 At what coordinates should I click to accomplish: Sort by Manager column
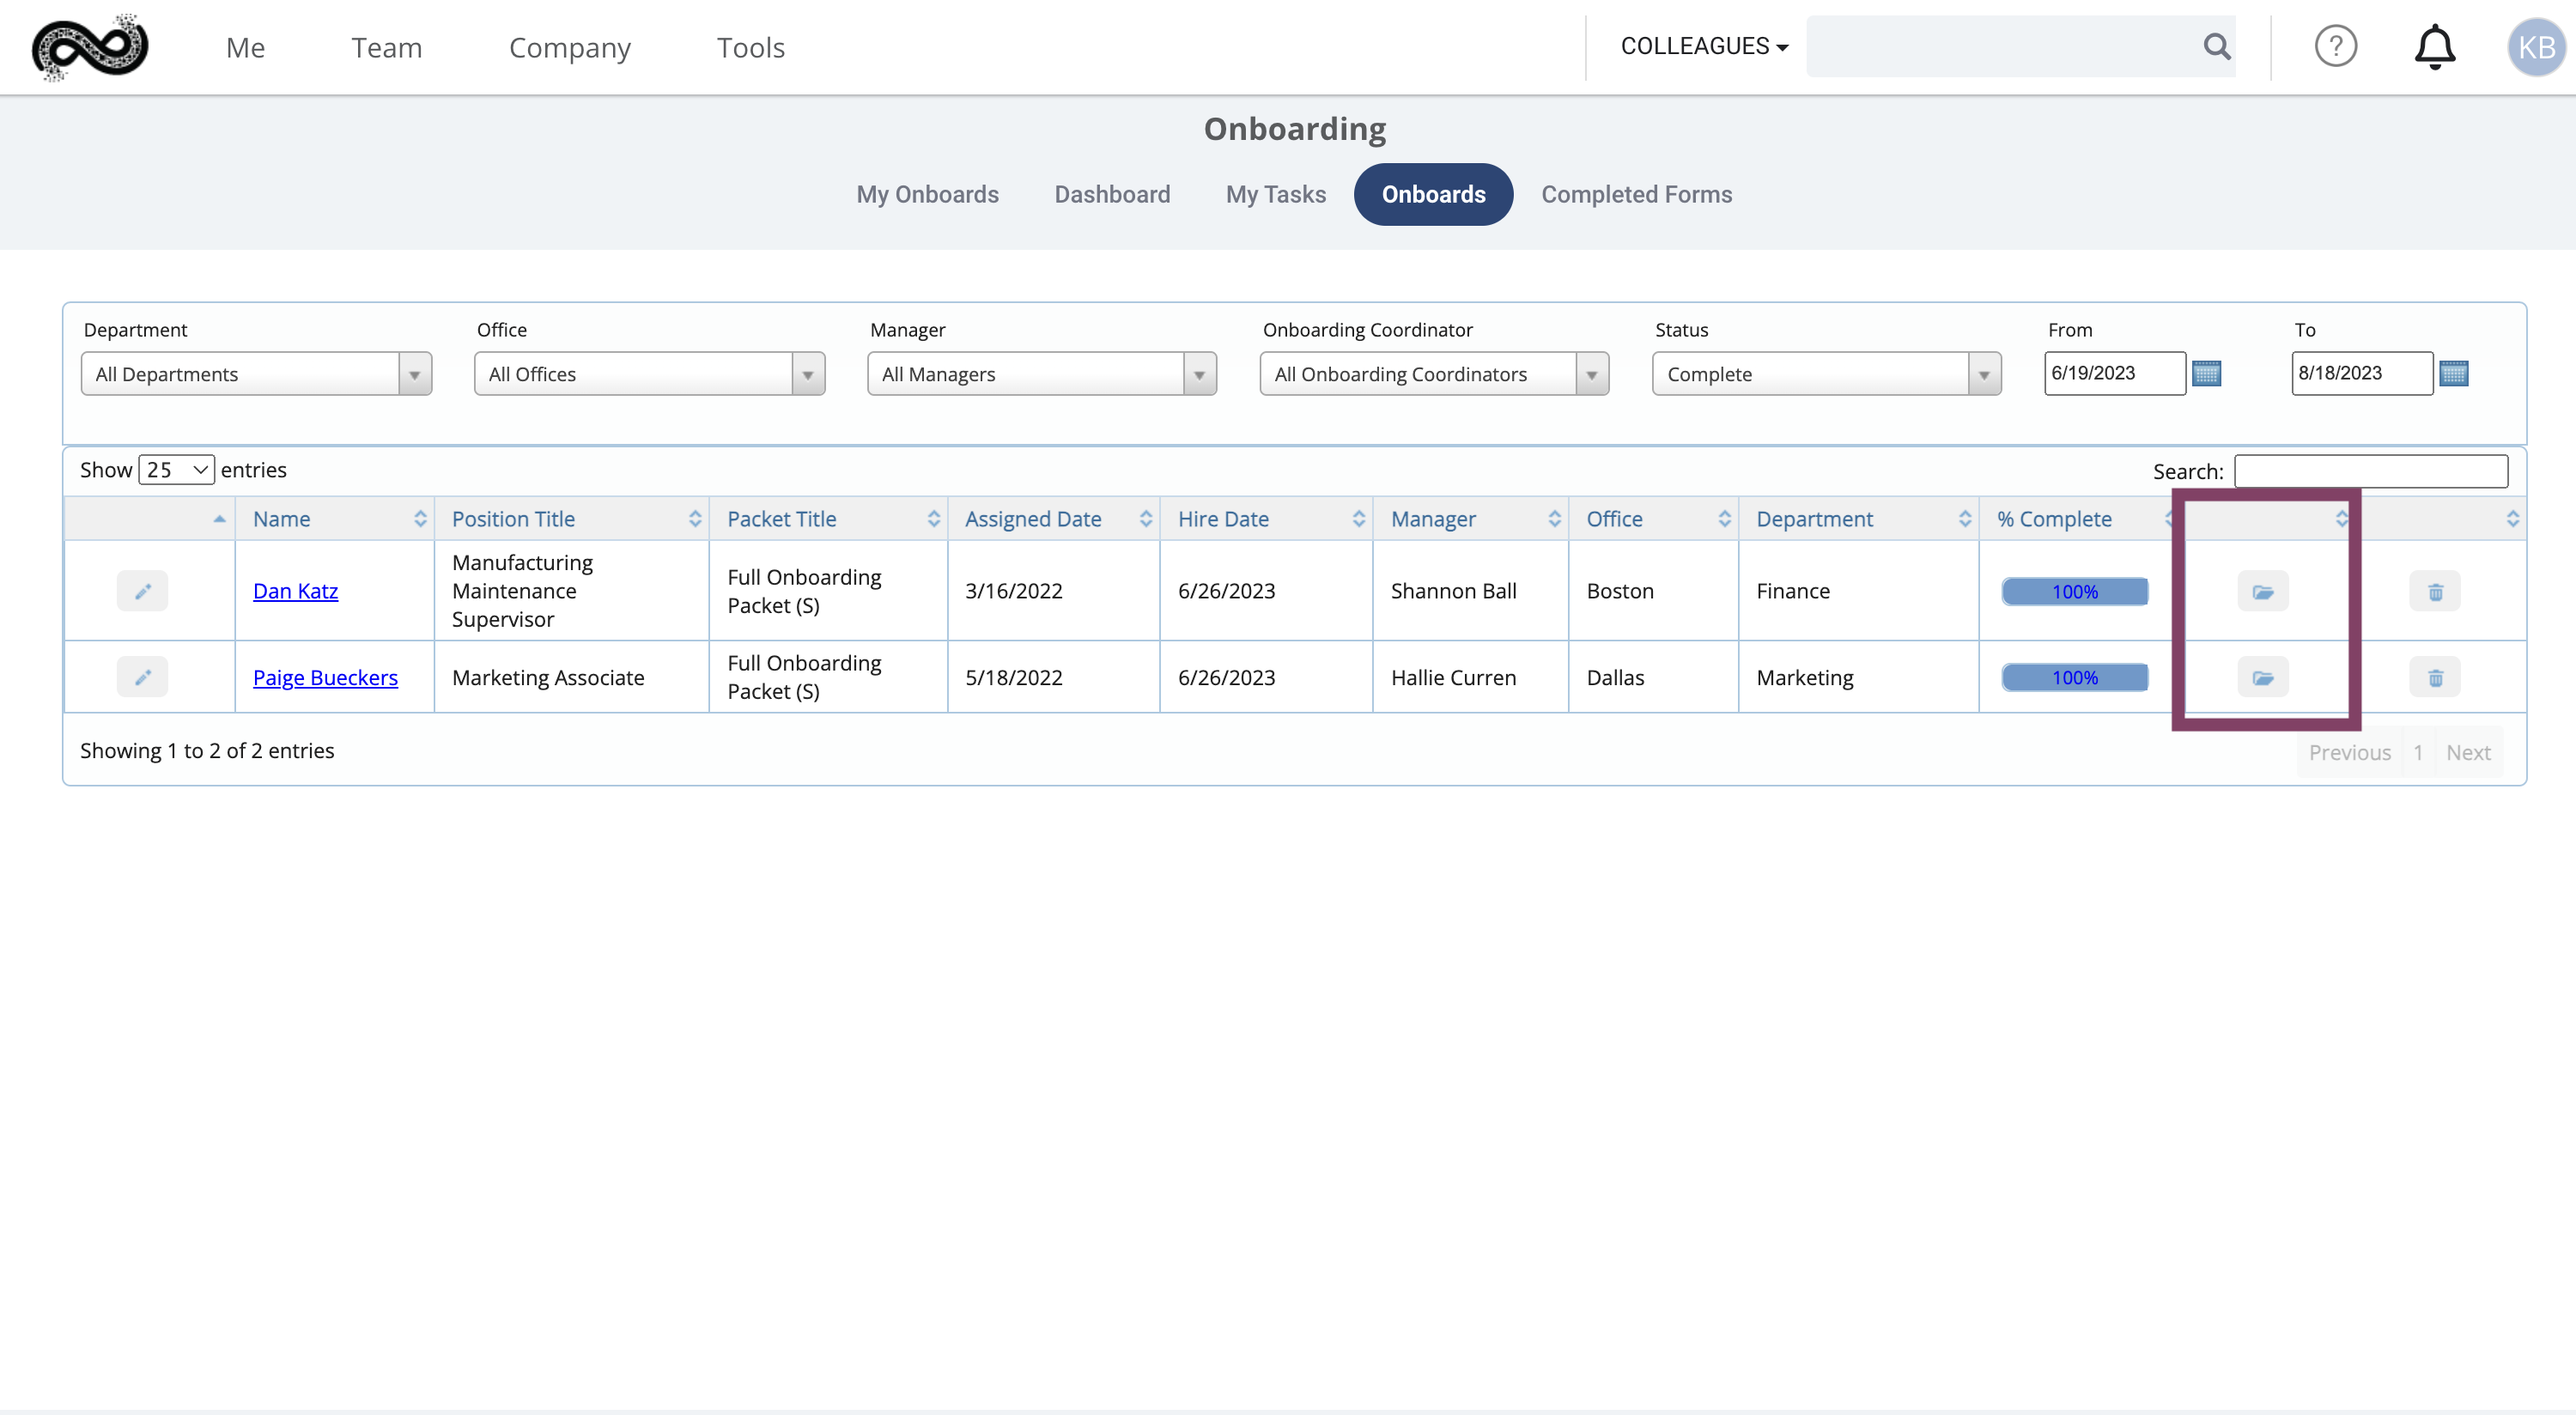click(x=1470, y=519)
